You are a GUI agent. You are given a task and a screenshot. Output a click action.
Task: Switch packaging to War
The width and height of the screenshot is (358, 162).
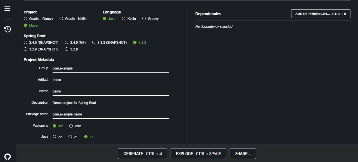tap(71, 126)
